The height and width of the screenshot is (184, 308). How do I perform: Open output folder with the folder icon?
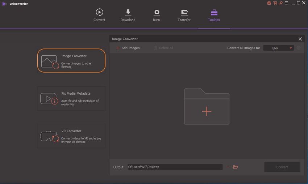coord(236,167)
